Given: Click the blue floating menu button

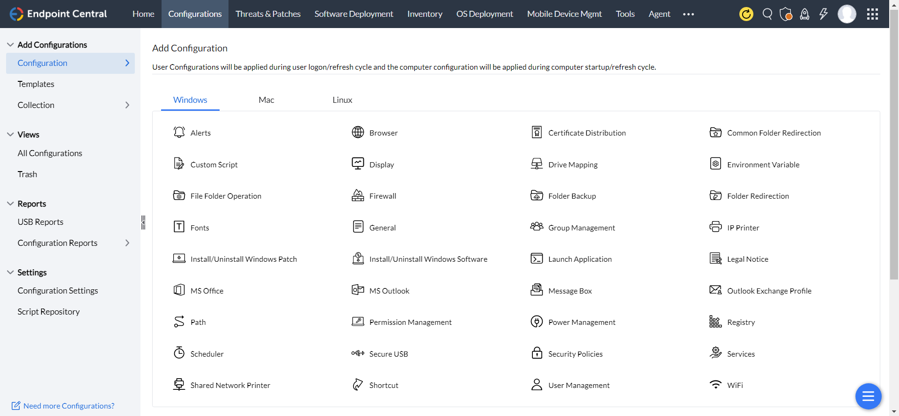Looking at the screenshot, I should (x=869, y=396).
